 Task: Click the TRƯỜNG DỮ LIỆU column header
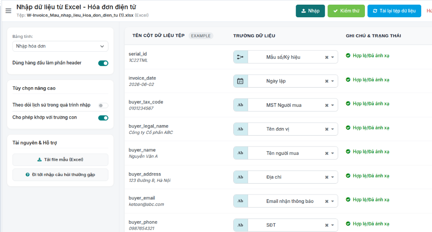(254, 36)
